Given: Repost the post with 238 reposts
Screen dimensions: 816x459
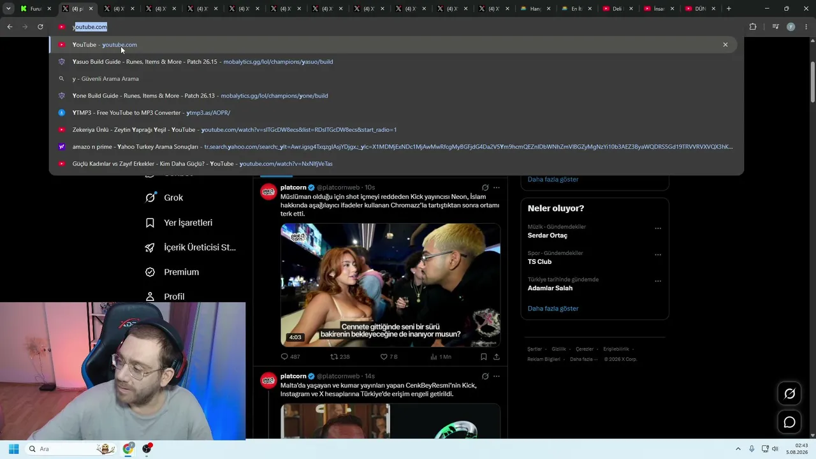Looking at the screenshot, I should (340, 357).
